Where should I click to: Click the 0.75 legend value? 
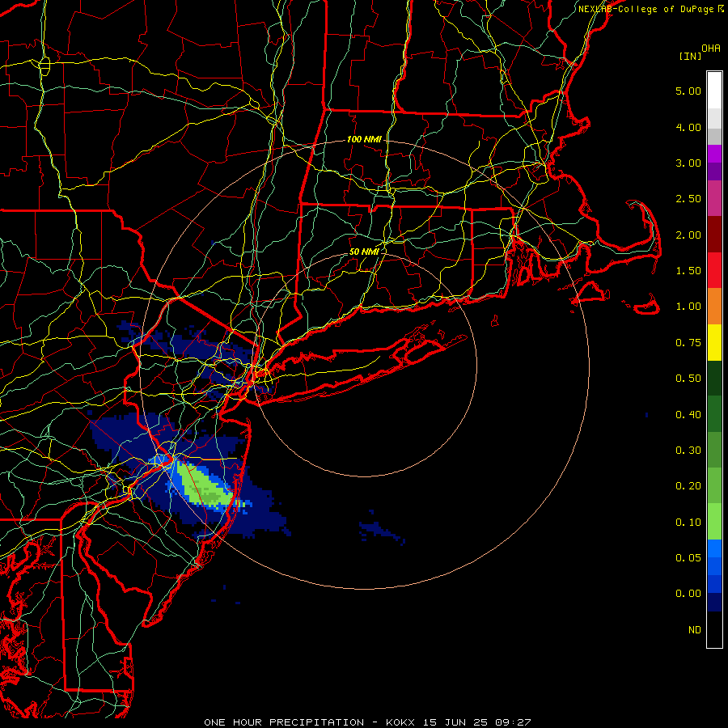pos(688,343)
